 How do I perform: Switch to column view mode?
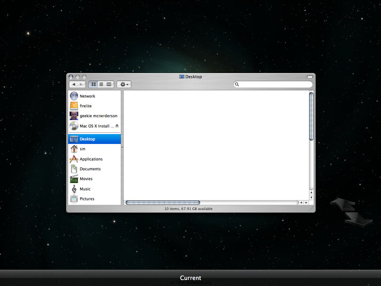click(109, 85)
